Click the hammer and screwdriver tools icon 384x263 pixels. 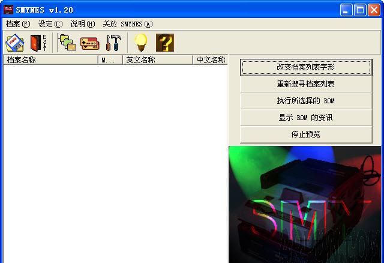113,43
